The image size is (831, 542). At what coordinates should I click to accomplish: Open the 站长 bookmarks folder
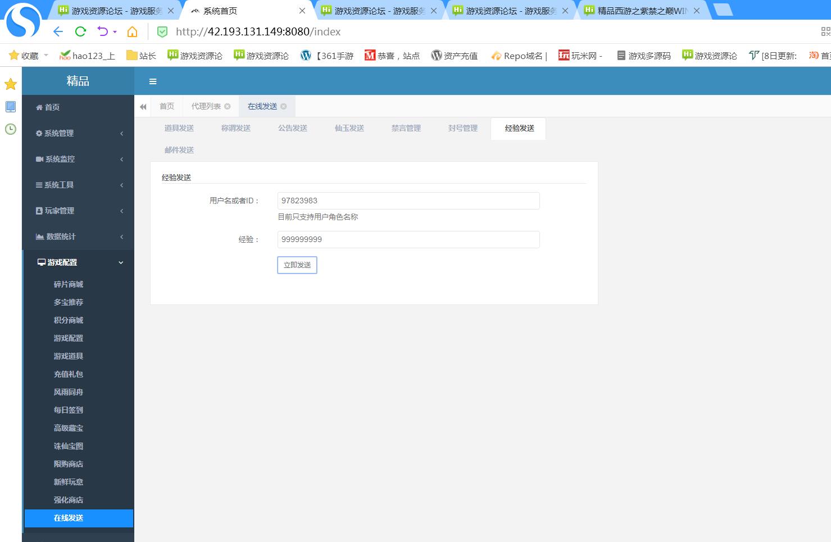(141, 56)
